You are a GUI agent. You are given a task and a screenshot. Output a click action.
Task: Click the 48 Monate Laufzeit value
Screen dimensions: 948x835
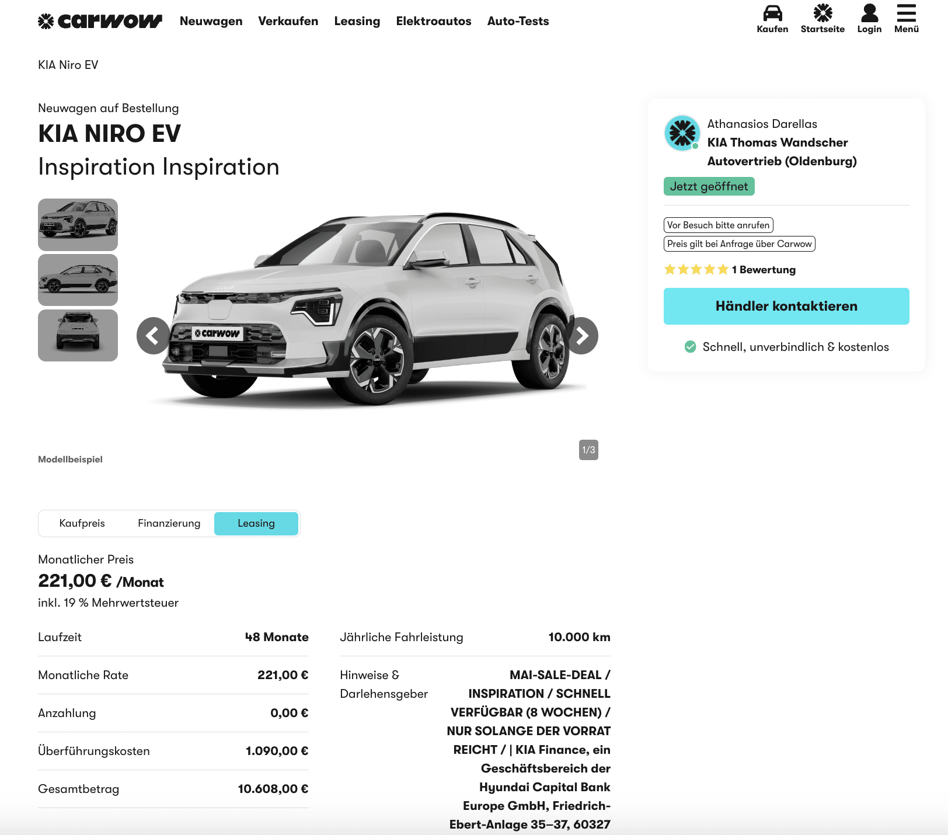pyautogui.click(x=277, y=637)
